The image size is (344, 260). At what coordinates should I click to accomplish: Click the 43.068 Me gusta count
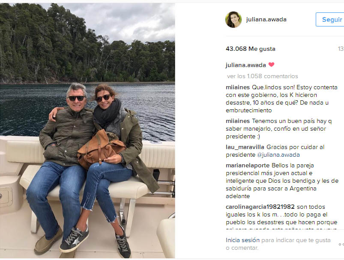click(x=251, y=49)
